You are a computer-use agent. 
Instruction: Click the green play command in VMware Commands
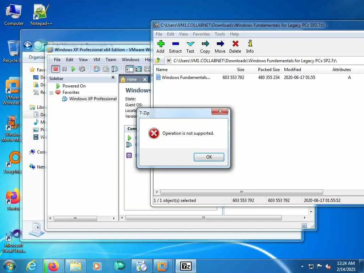click(x=129, y=138)
